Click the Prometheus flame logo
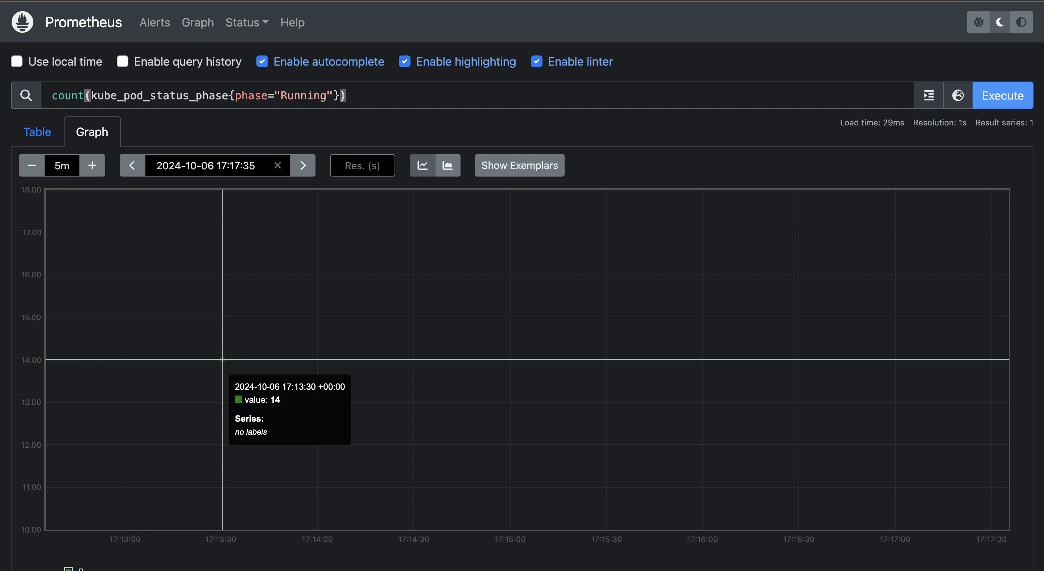Screen dimensions: 1044x571 coord(22,22)
